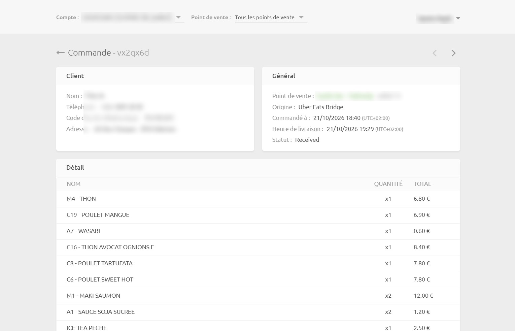Viewport: 515px width, 331px height.
Task: Select the C6 - POULET SWEET HOT item
Action: click(x=100, y=279)
